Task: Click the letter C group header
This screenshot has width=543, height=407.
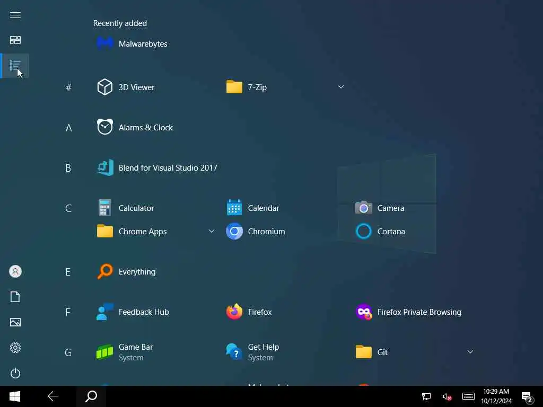Action: pyautogui.click(x=68, y=208)
